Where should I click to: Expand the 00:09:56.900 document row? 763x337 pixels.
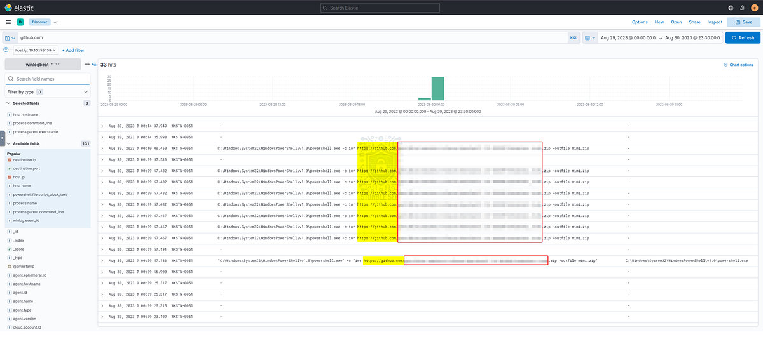tap(102, 272)
